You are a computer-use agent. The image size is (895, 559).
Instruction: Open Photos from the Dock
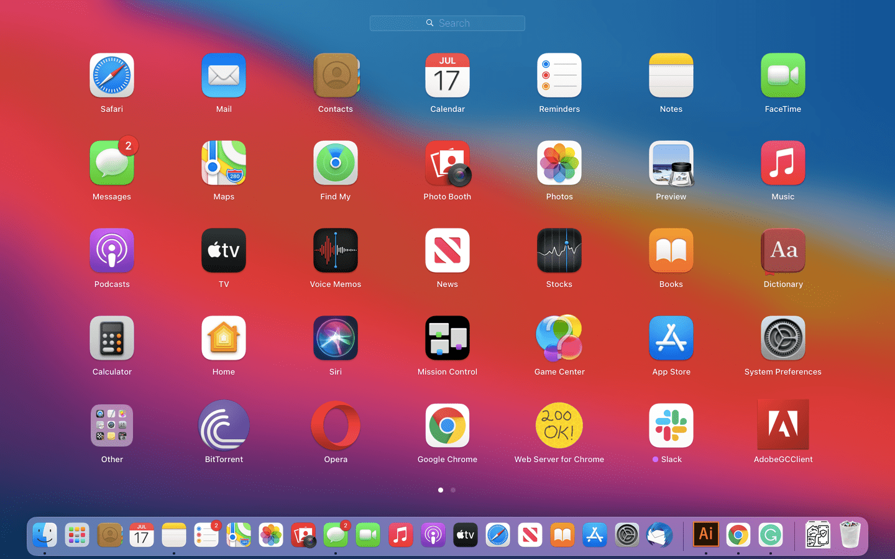(x=271, y=535)
